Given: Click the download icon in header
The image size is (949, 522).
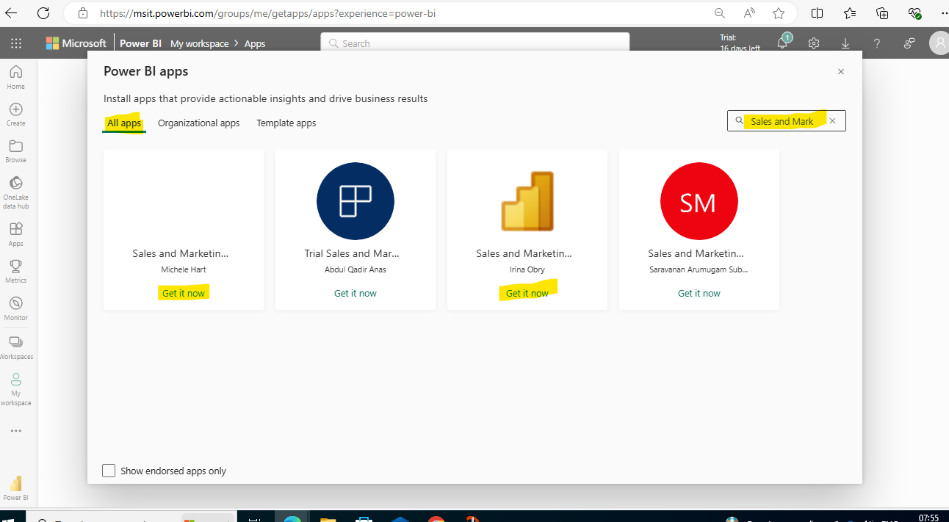Looking at the screenshot, I should click(845, 43).
